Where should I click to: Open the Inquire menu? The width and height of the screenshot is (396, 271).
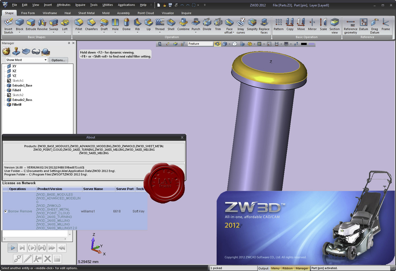point(80,5)
